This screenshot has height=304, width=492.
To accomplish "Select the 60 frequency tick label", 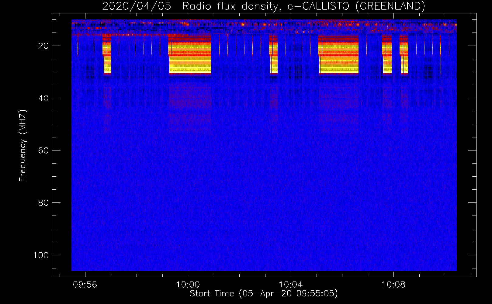I will point(43,150).
